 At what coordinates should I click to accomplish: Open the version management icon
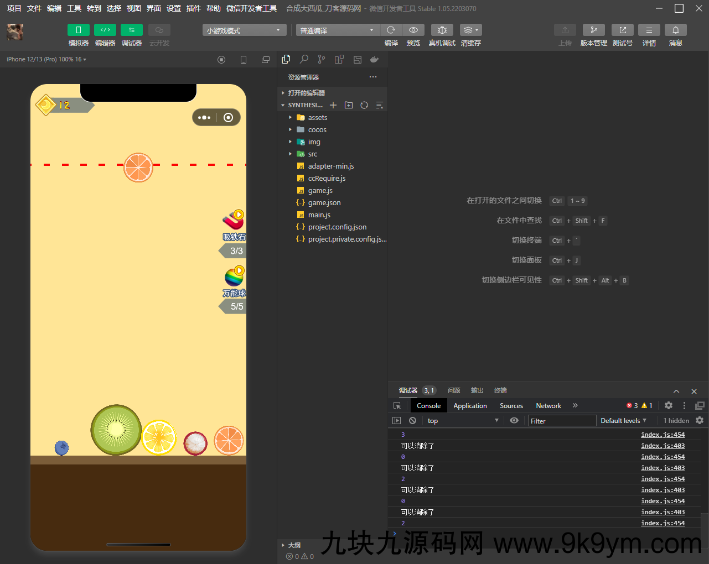(593, 30)
